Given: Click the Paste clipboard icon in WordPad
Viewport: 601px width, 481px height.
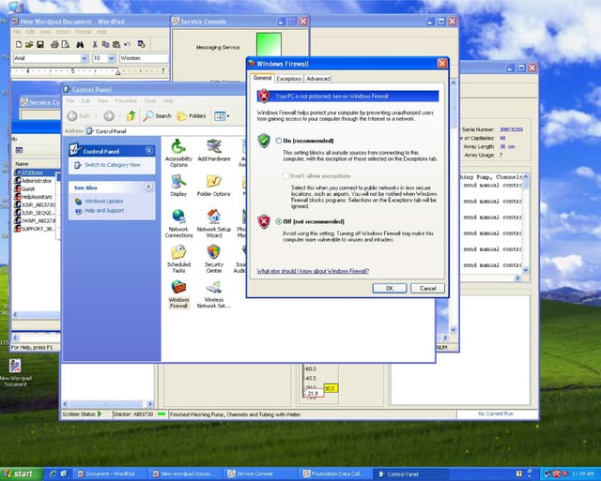Looking at the screenshot, I should tap(116, 45).
